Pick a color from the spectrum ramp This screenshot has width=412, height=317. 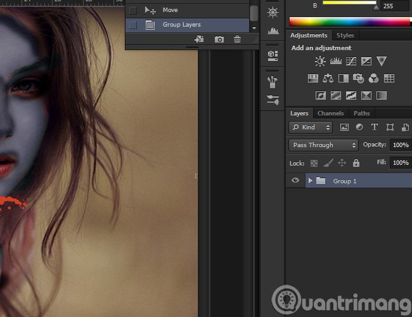pos(349,22)
